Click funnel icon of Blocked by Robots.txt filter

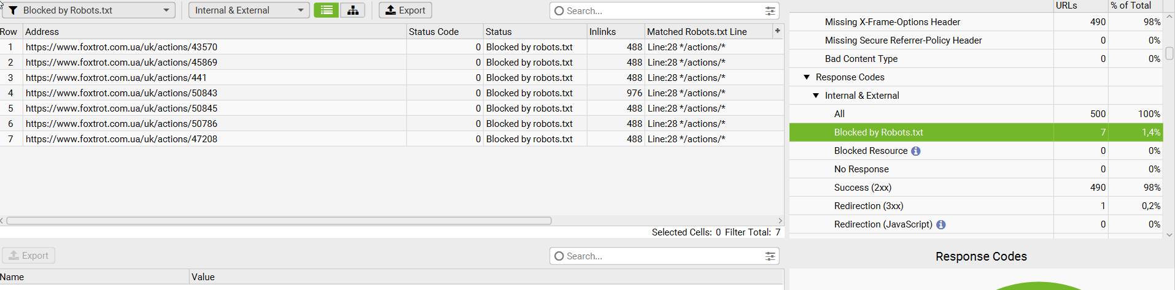[x=12, y=10]
